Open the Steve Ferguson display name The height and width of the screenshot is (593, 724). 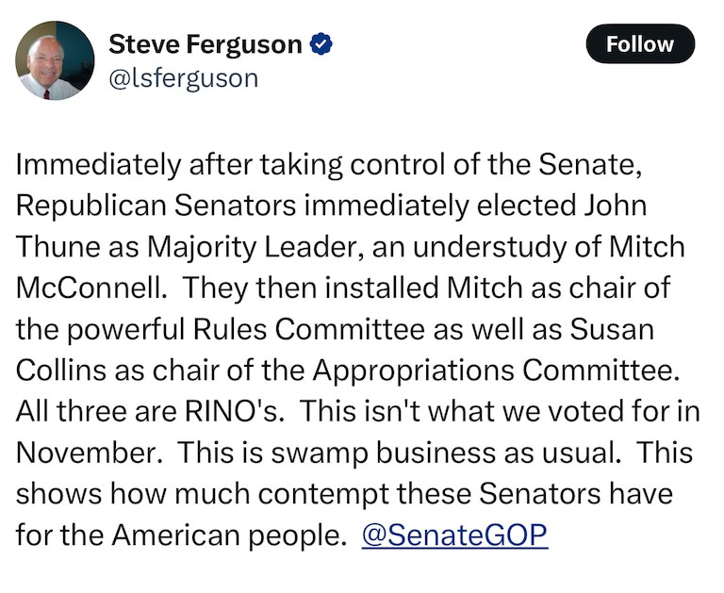[x=205, y=43]
